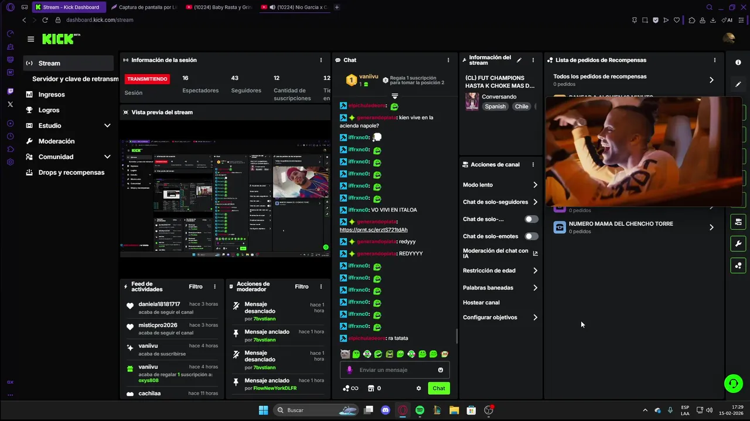This screenshot has width=750, height=421.
Task: Open Discord from the taskbar
Action: [385, 410]
